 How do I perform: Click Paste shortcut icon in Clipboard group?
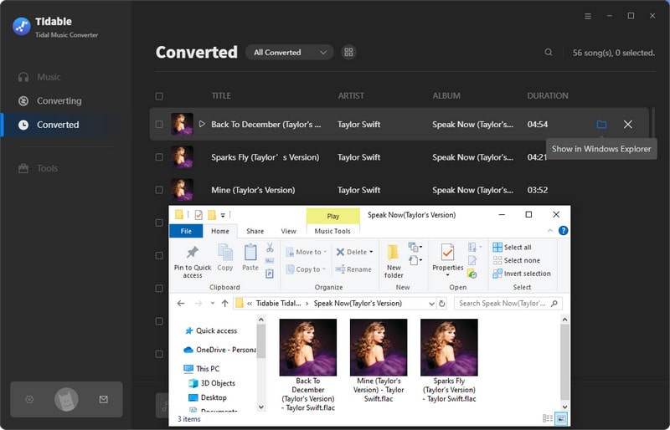pyautogui.click(x=270, y=274)
